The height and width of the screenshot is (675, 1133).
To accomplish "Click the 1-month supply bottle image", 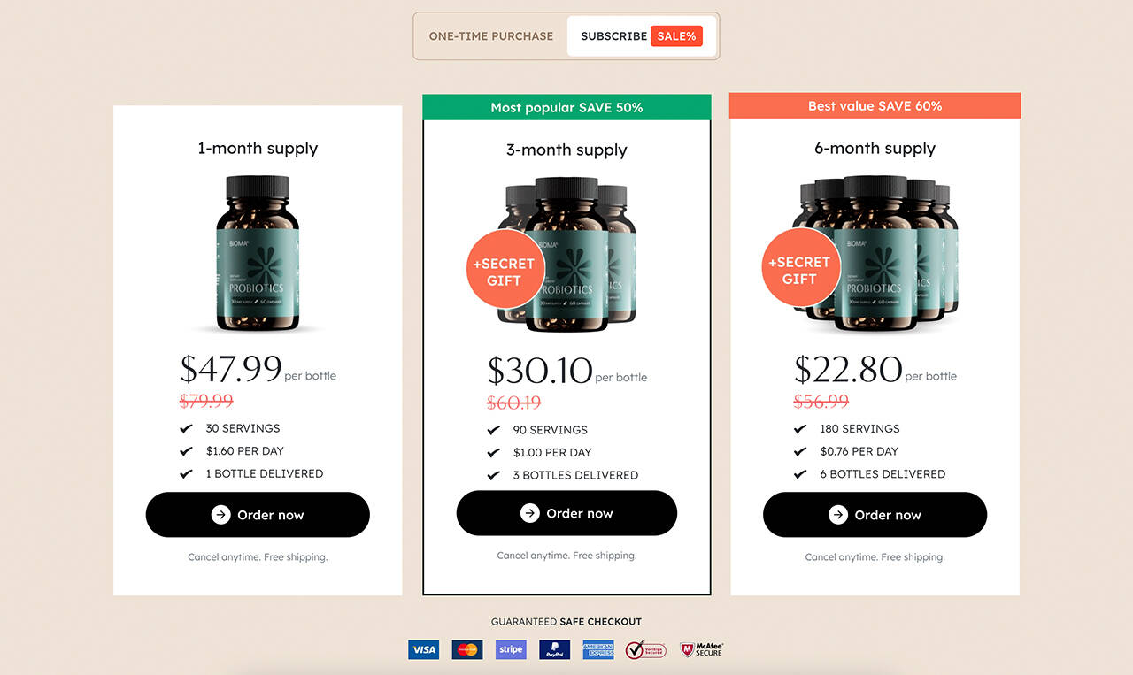I will 258,254.
